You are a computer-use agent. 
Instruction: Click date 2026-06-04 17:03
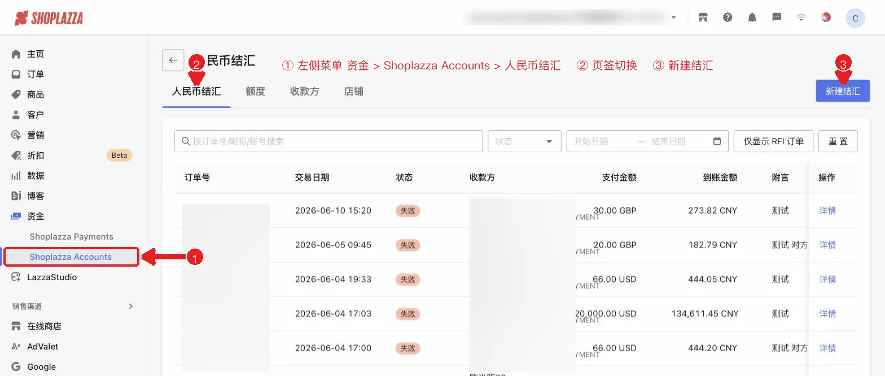point(333,314)
